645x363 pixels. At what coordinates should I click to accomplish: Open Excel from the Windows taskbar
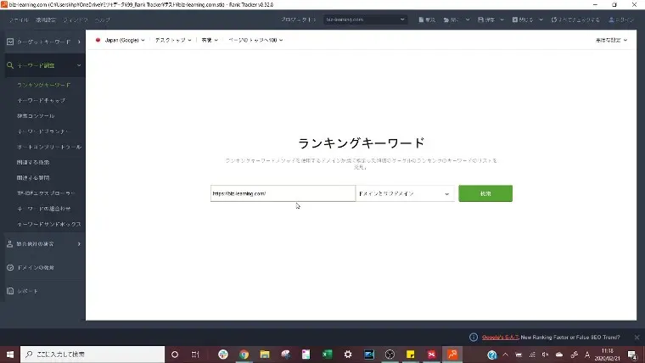point(327,354)
